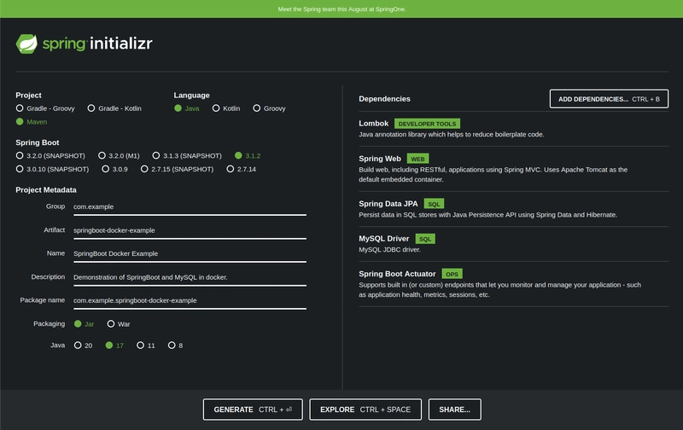Image resolution: width=683 pixels, height=430 pixels.
Task: Choose Spring Boot 3.2.0 (SNAPSHOT)
Action: tap(50, 156)
